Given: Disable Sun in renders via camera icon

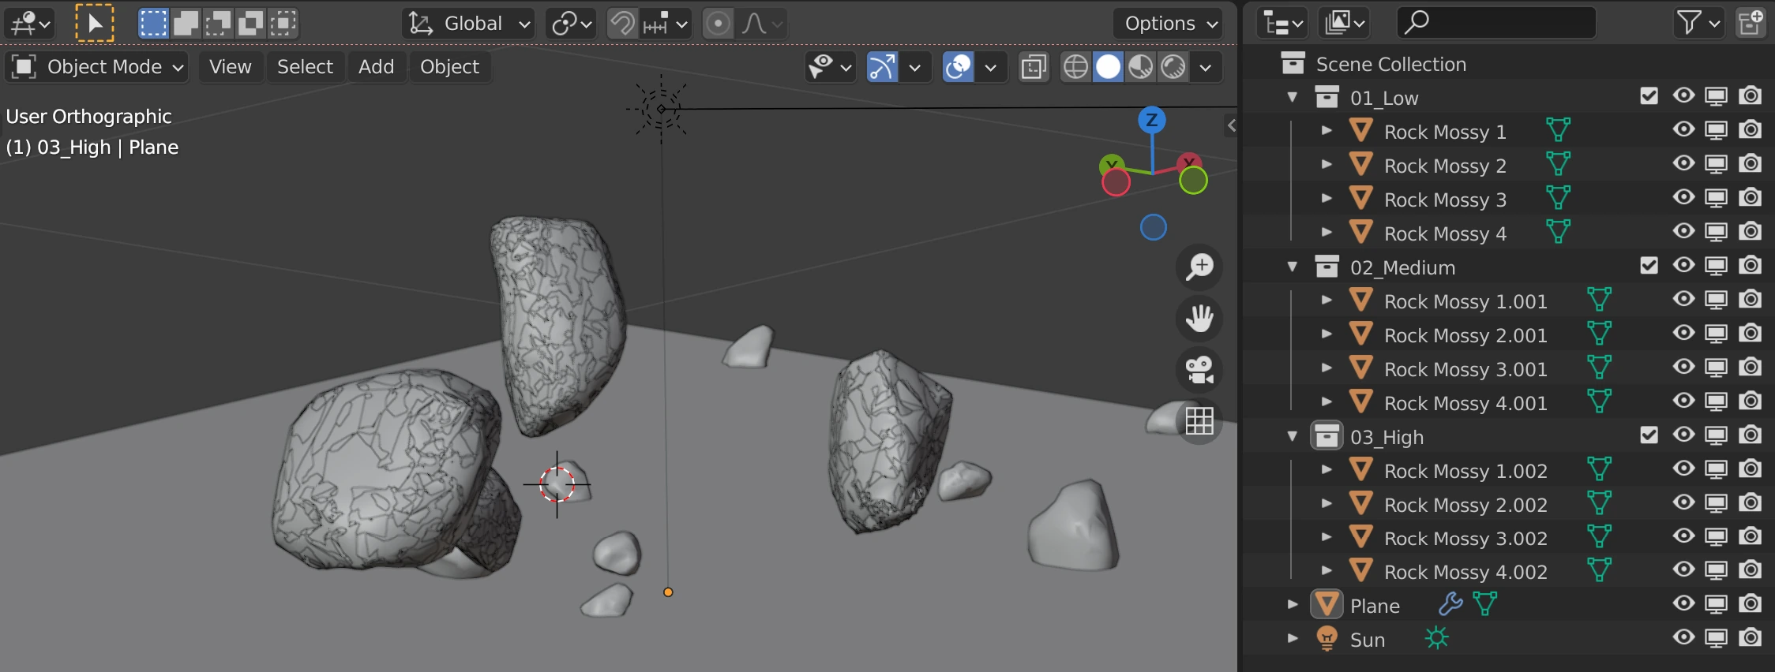Looking at the screenshot, I should [x=1750, y=638].
